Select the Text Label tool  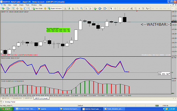143,9
